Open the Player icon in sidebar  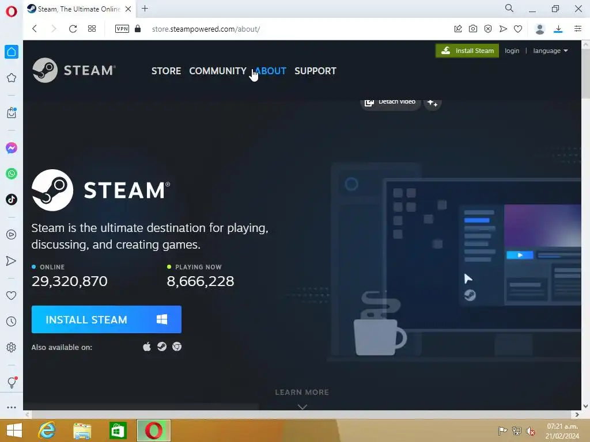[12, 235]
